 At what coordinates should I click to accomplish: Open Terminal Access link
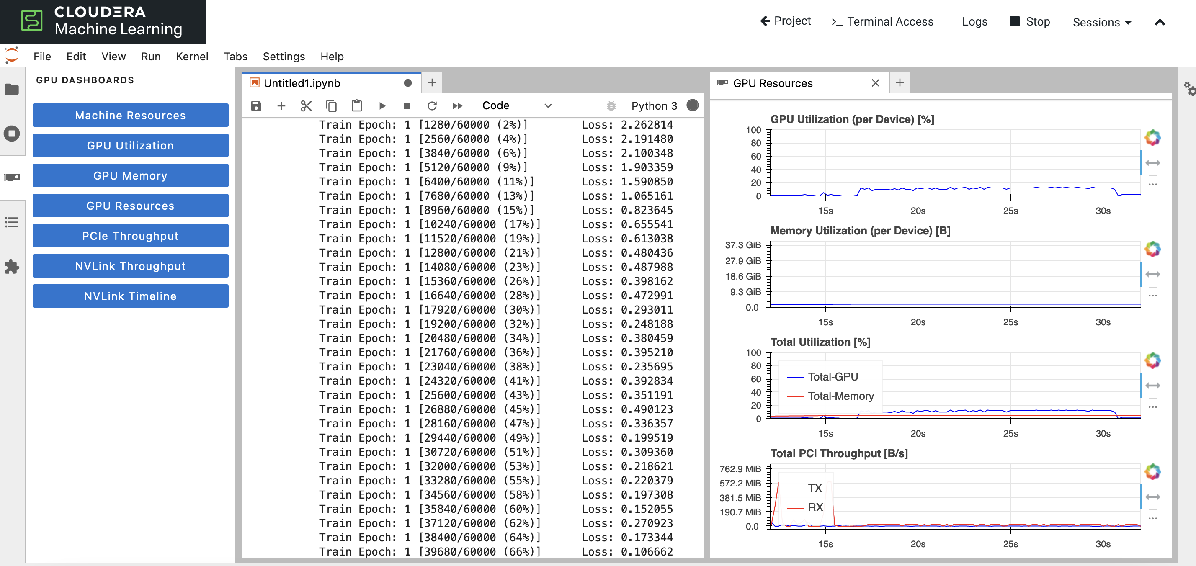coord(882,22)
